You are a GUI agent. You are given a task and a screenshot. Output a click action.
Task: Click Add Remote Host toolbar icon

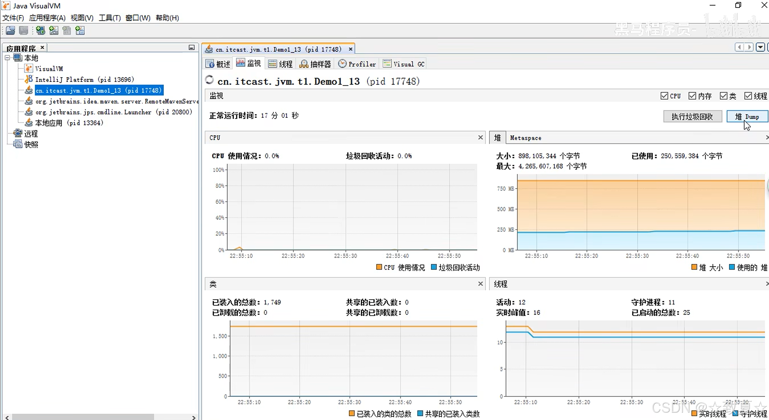(x=40, y=30)
